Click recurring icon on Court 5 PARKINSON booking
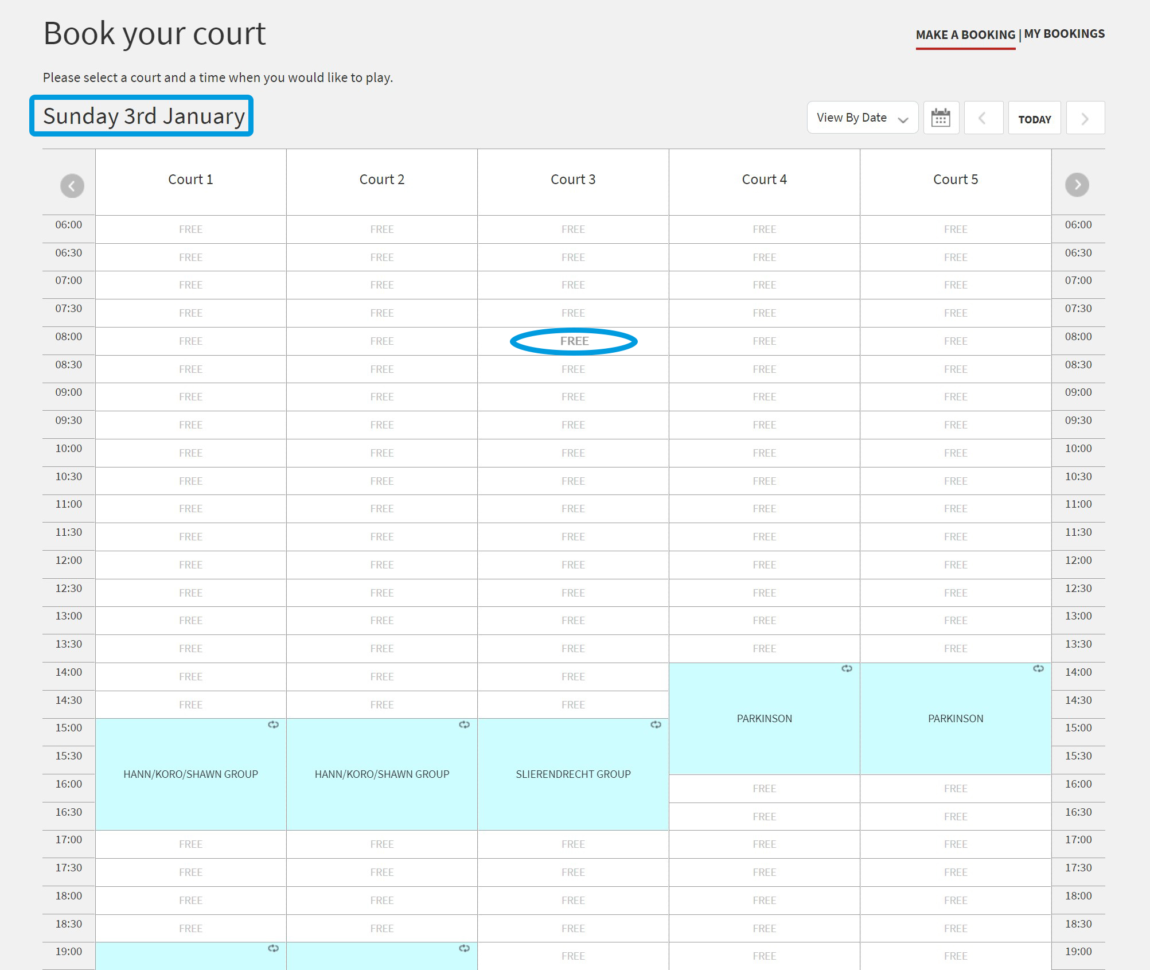 coord(1038,668)
